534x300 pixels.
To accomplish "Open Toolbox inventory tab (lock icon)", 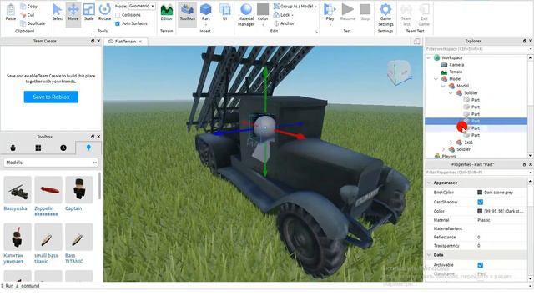I will click(13, 147).
